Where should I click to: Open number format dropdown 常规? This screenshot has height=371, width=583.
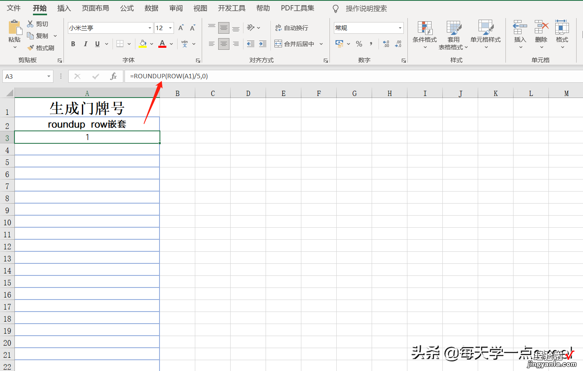400,28
